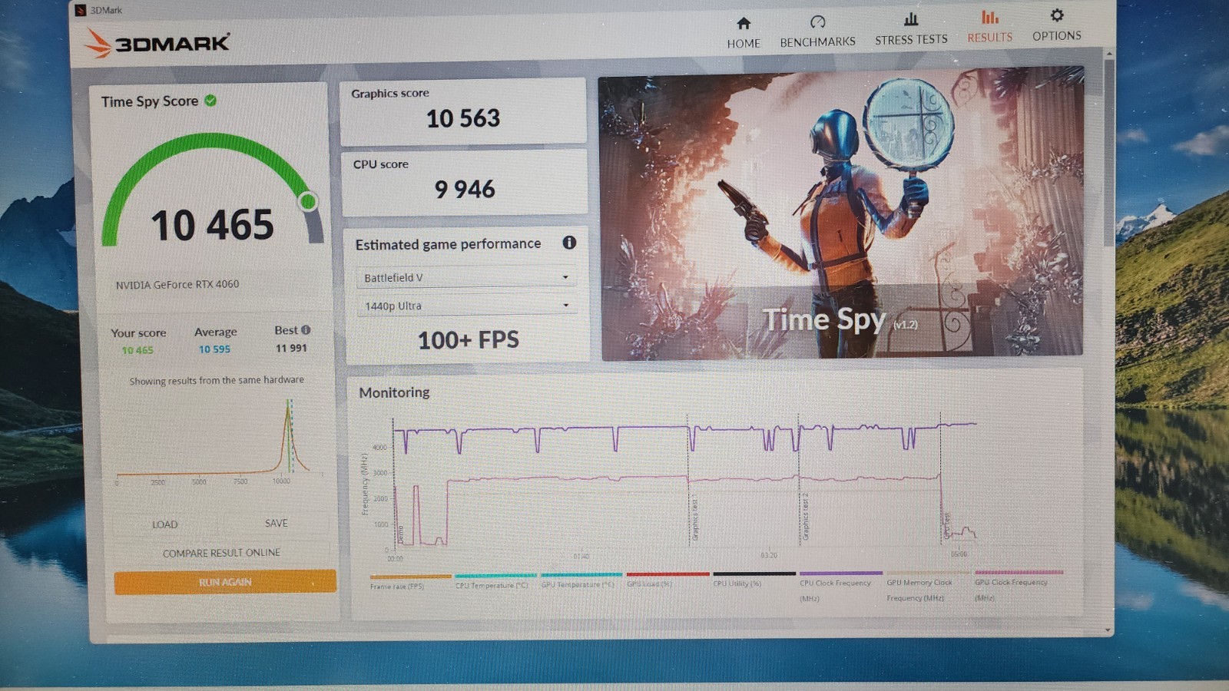Toggle CPU Clock Frequency legend swatch
The width and height of the screenshot is (1229, 691).
[841, 573]
